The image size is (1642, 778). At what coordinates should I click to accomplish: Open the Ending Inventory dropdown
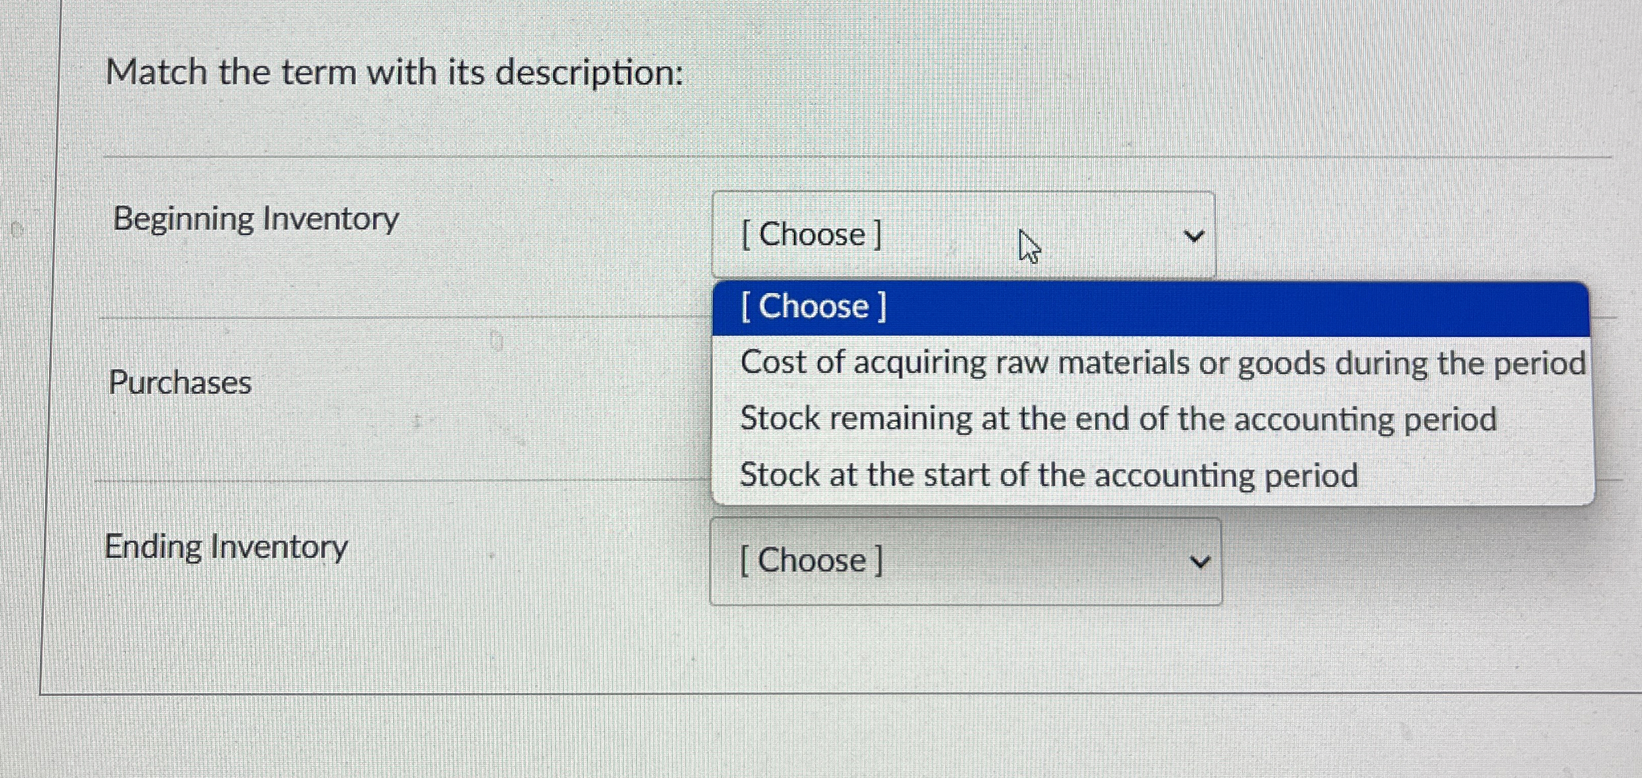965,561
